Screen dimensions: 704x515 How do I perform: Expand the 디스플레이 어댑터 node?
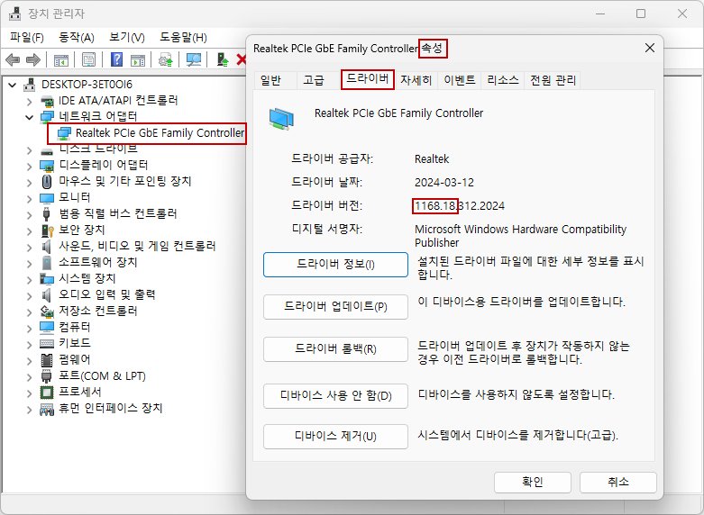coord(29,167)
